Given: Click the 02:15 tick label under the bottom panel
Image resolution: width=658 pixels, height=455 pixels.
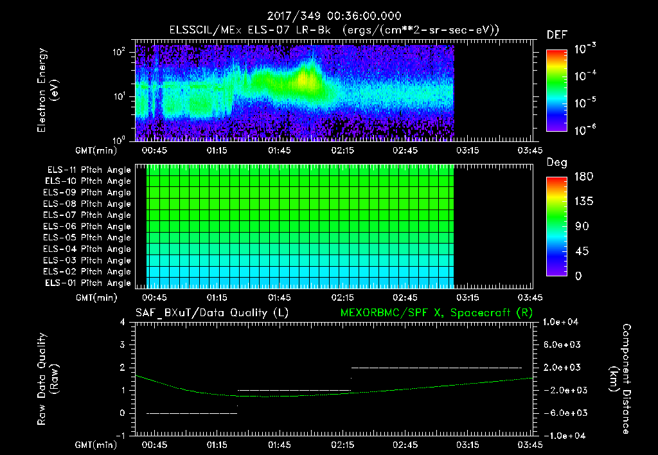Looking at the screenshot, I should tap(342, 445).
